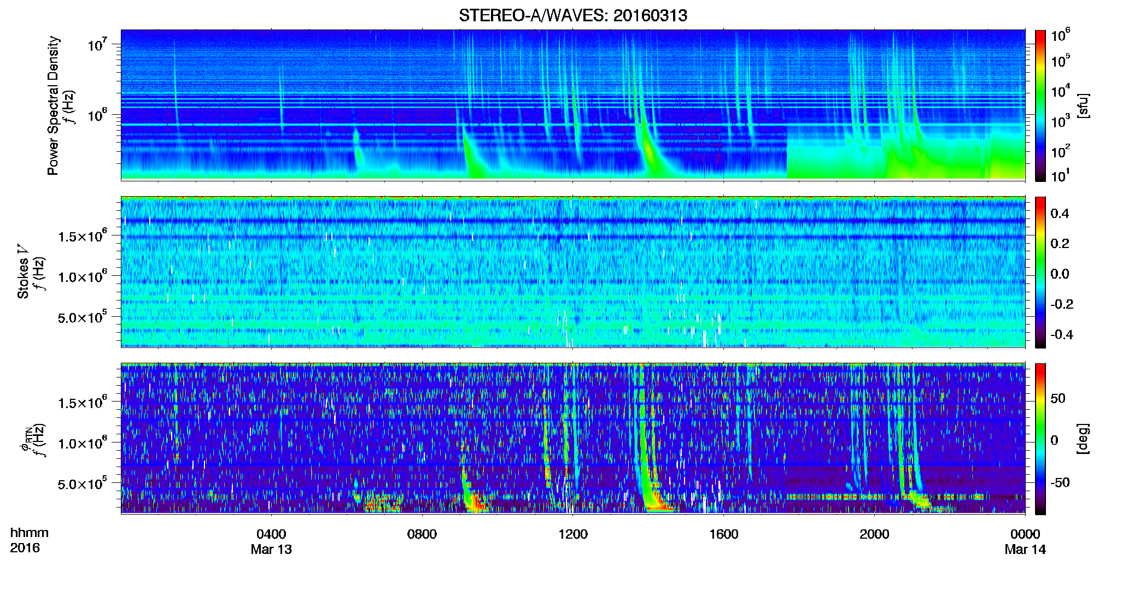Select the Mar 14 date label
1146x590 pixels.
1025,549
